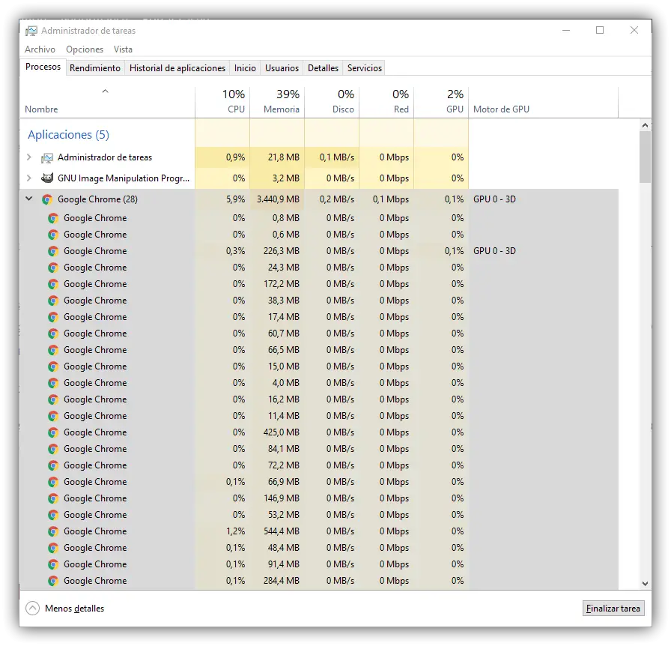Click the sort arrow above Nombre column
This screenshot has height=646, width=671.
[x=106, y=91]
